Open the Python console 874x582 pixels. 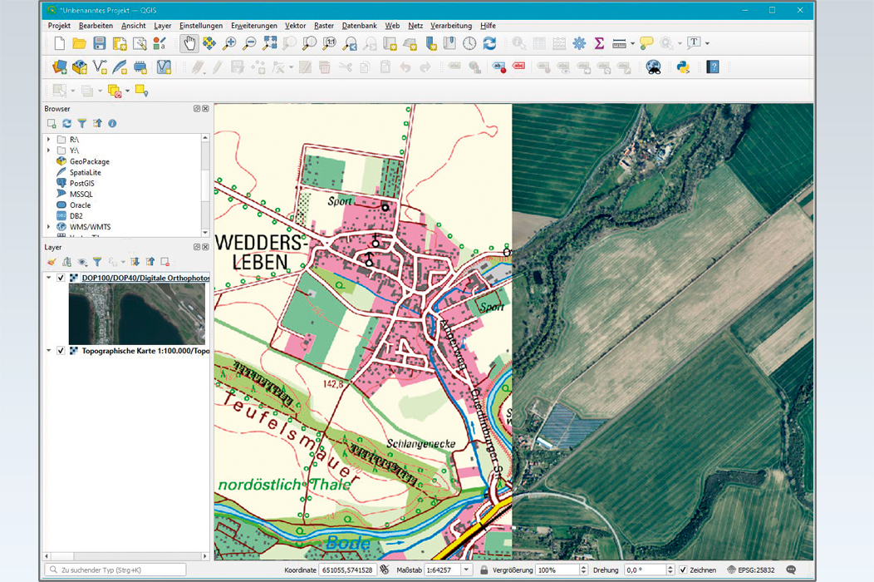point(683,67)
